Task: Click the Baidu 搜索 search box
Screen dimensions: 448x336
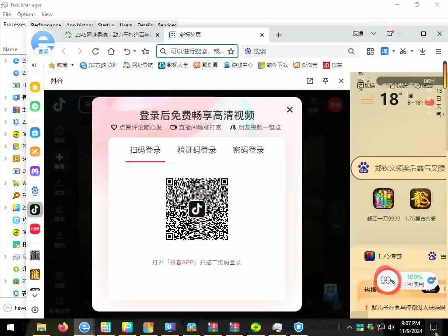Action: (299, 52)
